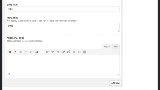Toggle bold formatting in editor toolbar

pyautogui.click(x=10, y=52)
